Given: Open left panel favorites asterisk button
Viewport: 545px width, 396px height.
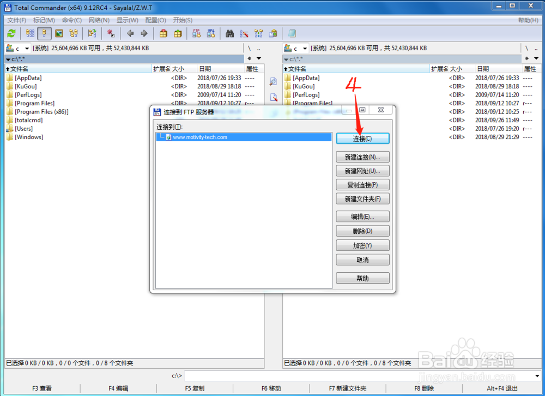Looking at the screenshot, I should point(249,58).
